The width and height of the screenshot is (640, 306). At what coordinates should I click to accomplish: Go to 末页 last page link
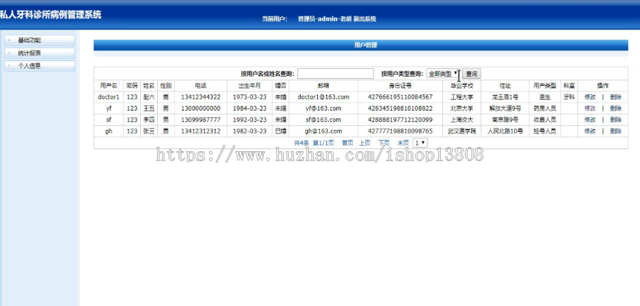[x=403, y=143]
